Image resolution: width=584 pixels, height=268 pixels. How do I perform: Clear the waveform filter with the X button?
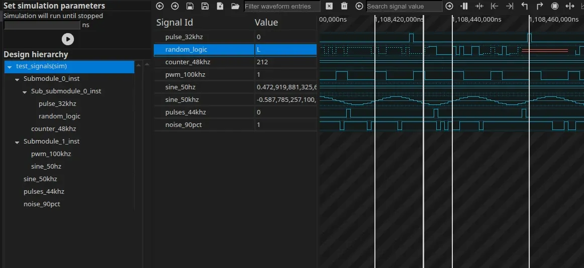tap(329, 6)
